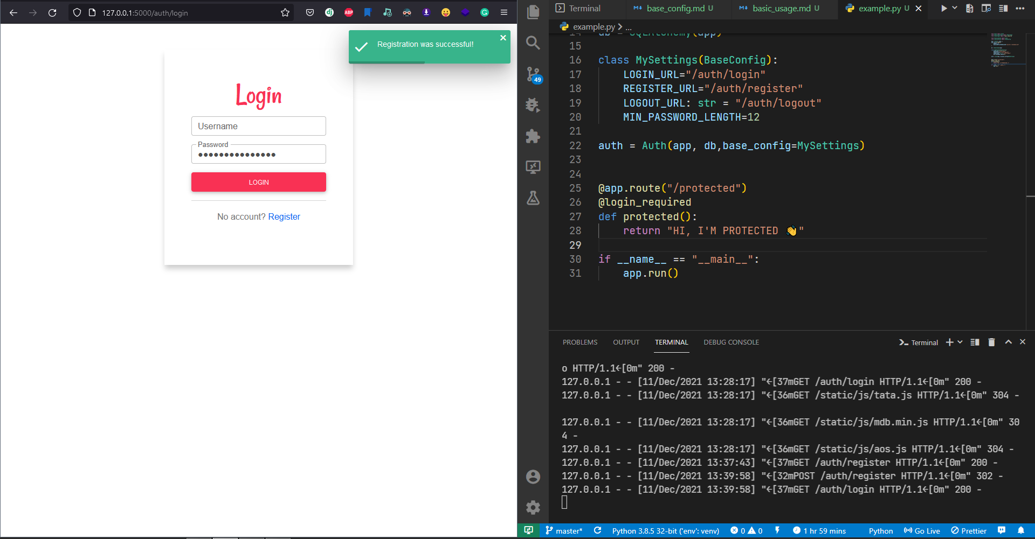Open the basic_usage.md editor tab
1035x539 pixels.
coord(785,9)
